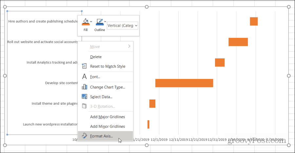Viewport: 295px width, 153px height.
Task: Click the Reset to Match Style icon
Action: coord(84,66)
